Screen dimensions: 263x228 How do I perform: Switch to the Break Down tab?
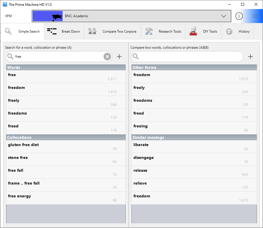point(64,31)
